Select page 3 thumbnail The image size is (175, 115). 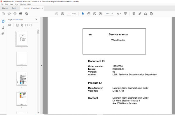pos(22,79)
